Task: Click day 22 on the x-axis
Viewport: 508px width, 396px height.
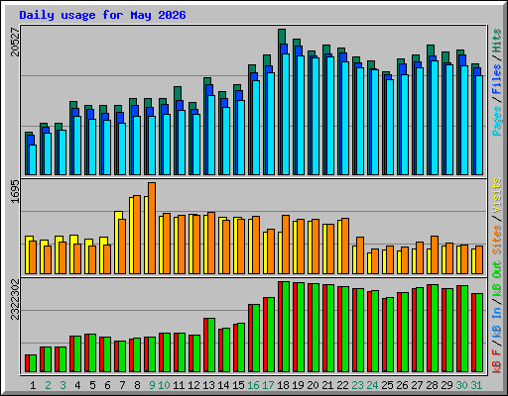Action: tap(342, 385)
